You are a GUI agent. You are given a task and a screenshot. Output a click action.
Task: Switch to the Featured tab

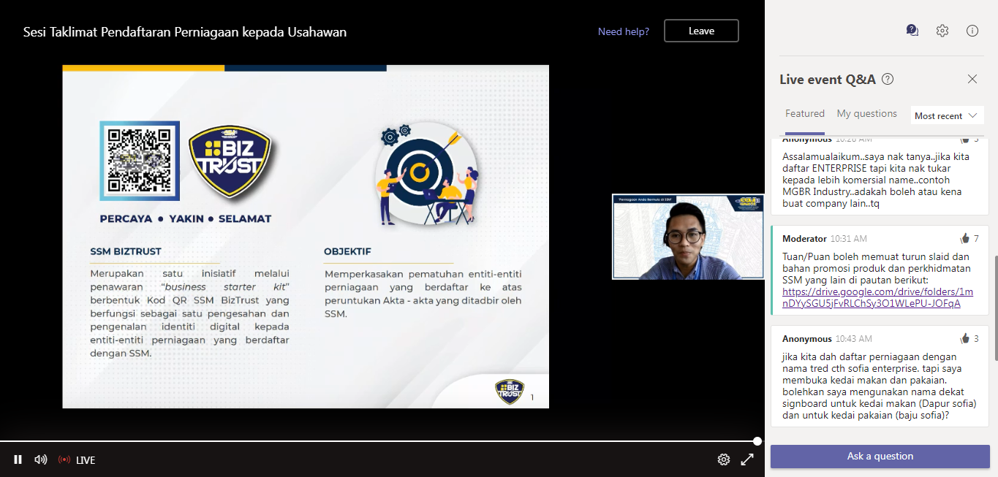(x=804, y=114)
